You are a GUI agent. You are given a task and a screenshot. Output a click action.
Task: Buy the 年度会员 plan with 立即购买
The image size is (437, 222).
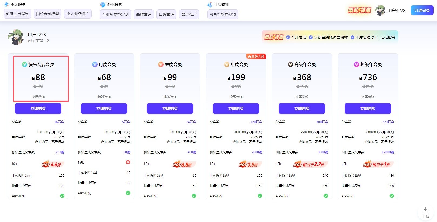(x=236, y=109)
